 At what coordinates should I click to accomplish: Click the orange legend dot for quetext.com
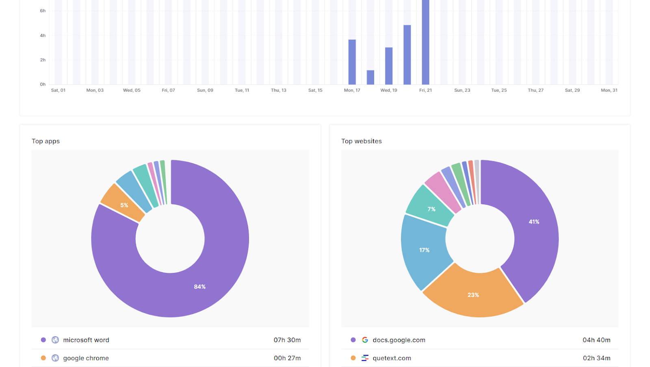[x=353, y=358]
